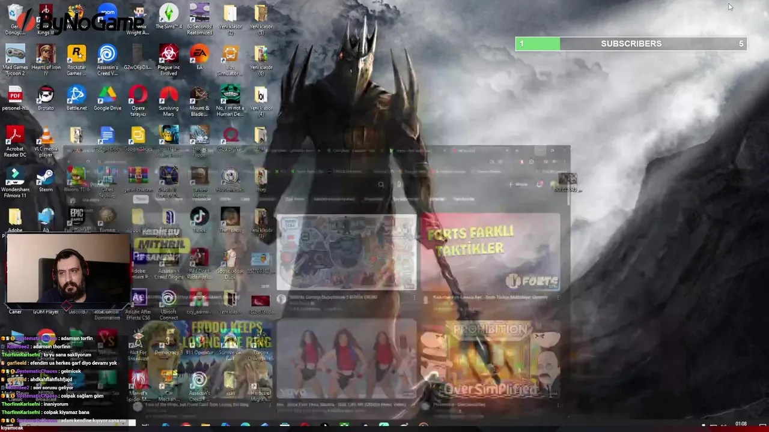Select Assassin's Creed Origins shortcut
This screenshot has height=432, width=769.
pyautogui.click(x=169, y=264)
